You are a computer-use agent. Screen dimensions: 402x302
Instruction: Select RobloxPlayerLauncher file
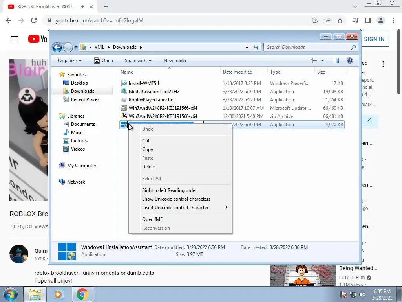(232, 99)
